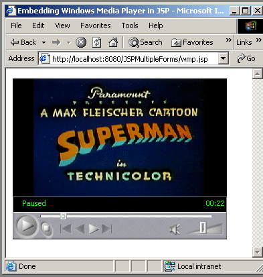Open the Tools menu
The width and height of the screenshot is (263, 277).
pos(130,25)
